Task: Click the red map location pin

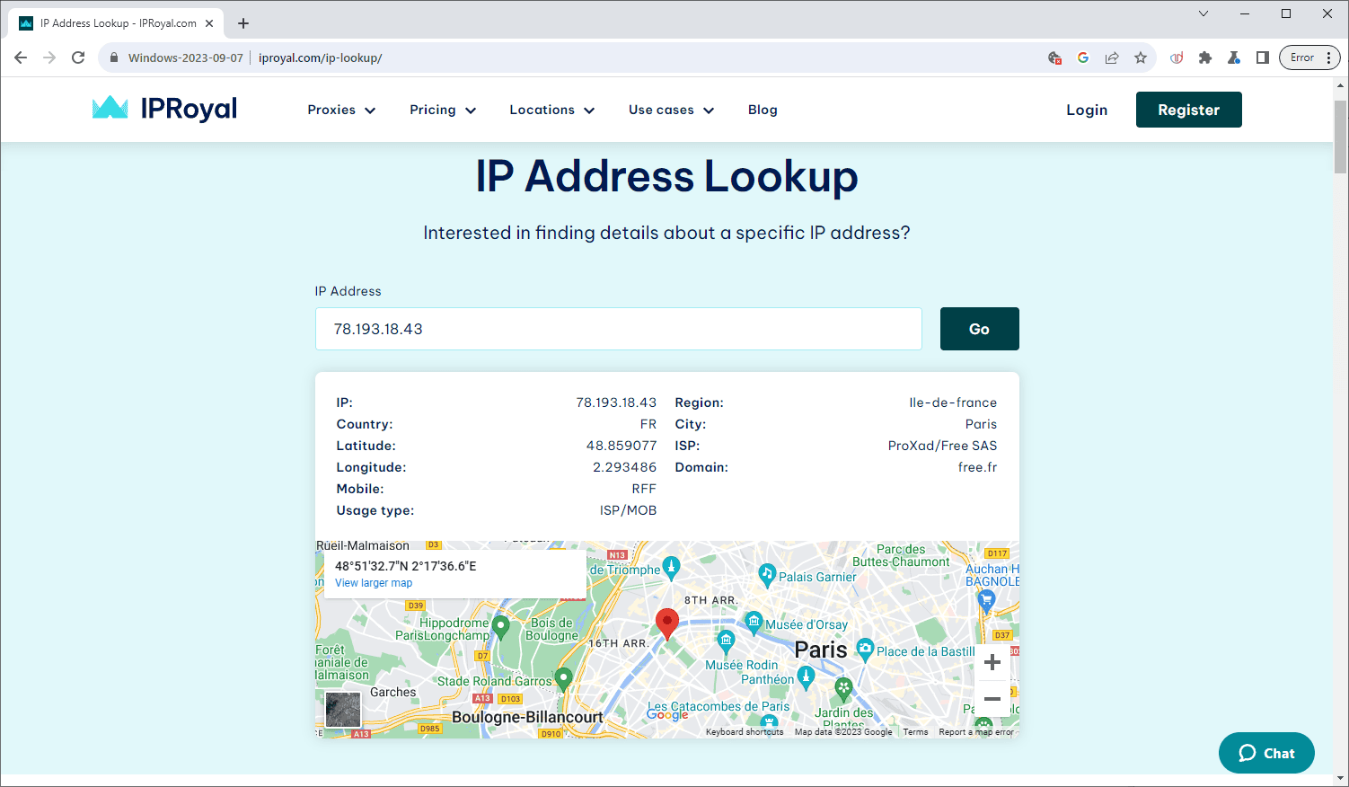Action: click(667, 623)
